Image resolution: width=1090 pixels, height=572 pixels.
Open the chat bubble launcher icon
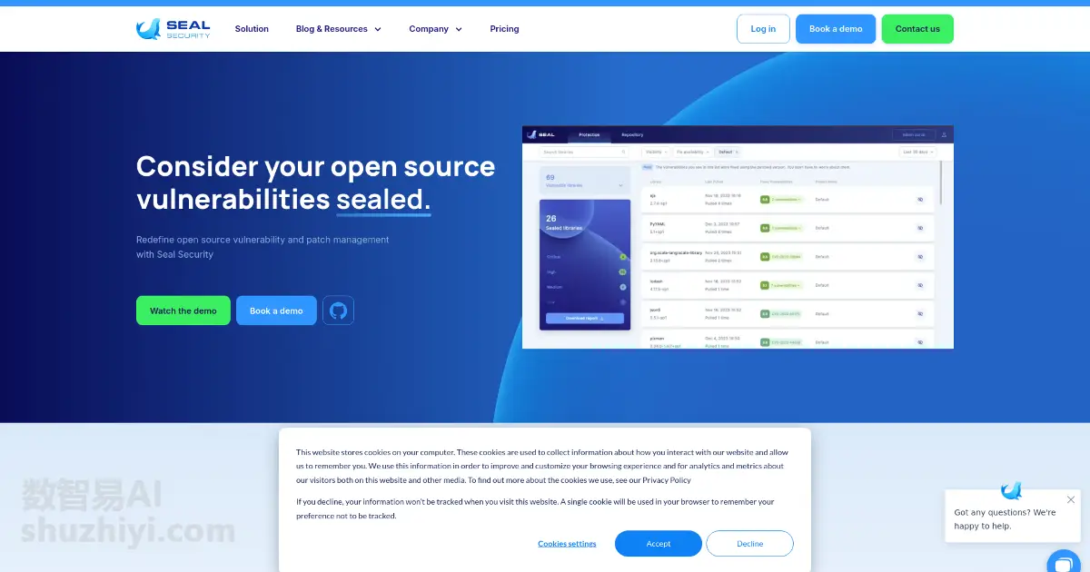click(1063, 562)
